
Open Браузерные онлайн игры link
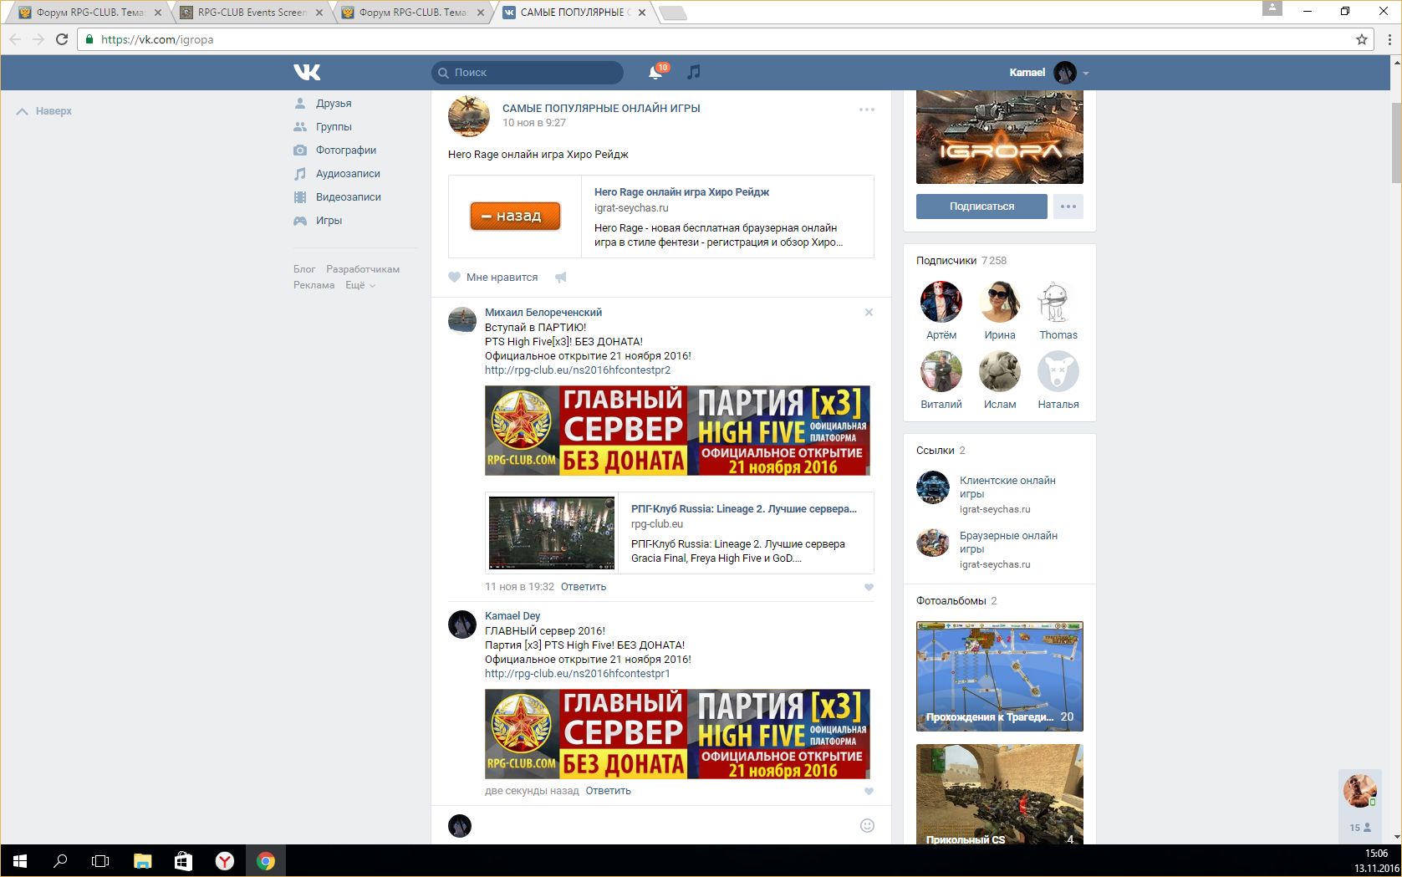click(1008, 543)
